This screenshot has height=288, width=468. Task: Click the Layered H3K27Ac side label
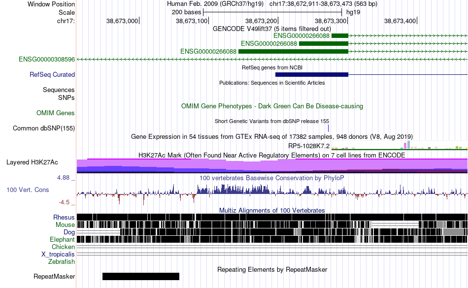point(32,162)
